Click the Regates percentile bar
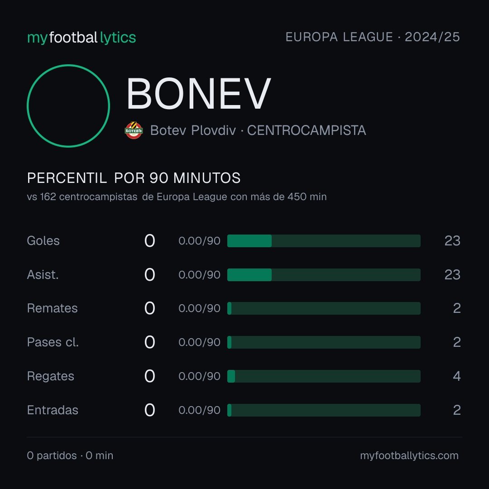489x489 pixels. point(324,376)
